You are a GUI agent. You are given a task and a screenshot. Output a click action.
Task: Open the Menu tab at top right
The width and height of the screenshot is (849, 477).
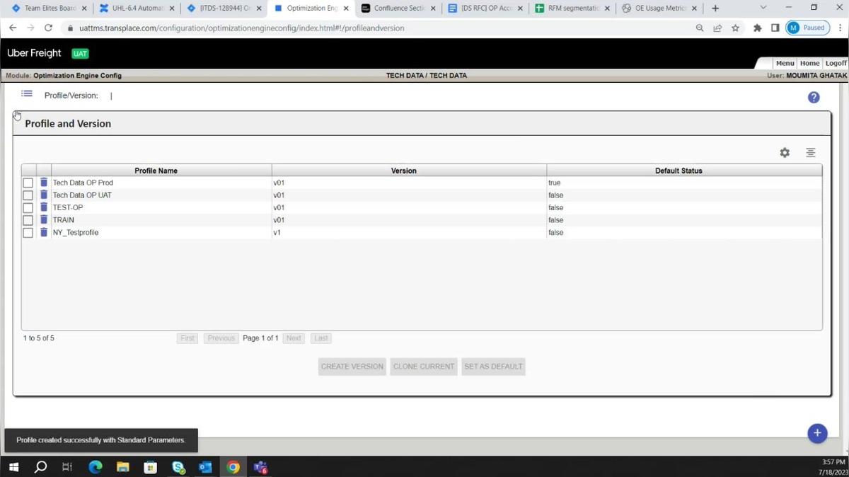point(785,63)
